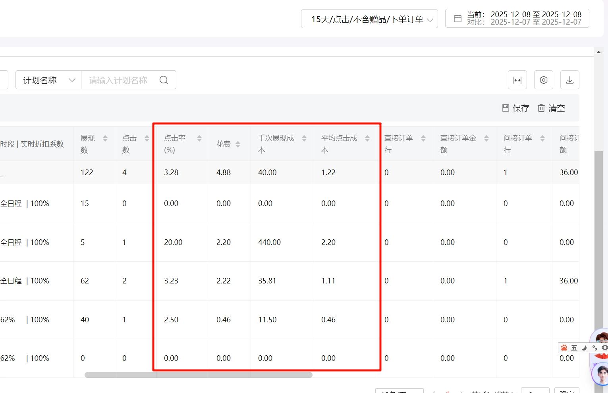The height and width of the screenshot is (393, 608).
Task: Open the 15天/点击/不含赠品/下单订单 dropdown
Action: point(369,19)
